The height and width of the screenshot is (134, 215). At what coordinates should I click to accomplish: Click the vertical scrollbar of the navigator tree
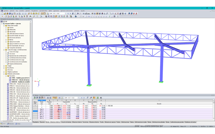(x=30, y=50)
